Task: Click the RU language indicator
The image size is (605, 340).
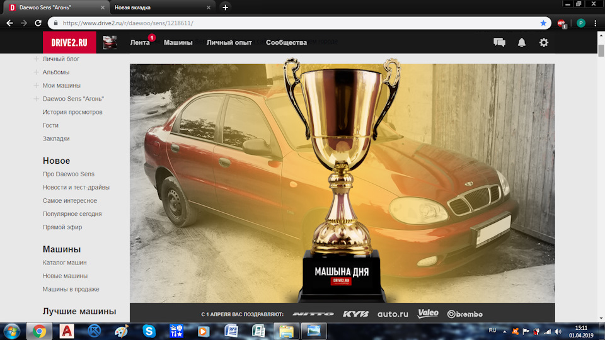Action: click(x=492, y=331)
